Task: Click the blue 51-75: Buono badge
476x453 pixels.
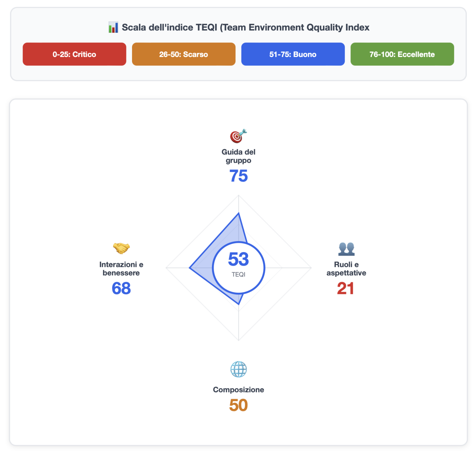Action: tap(293, 54)
